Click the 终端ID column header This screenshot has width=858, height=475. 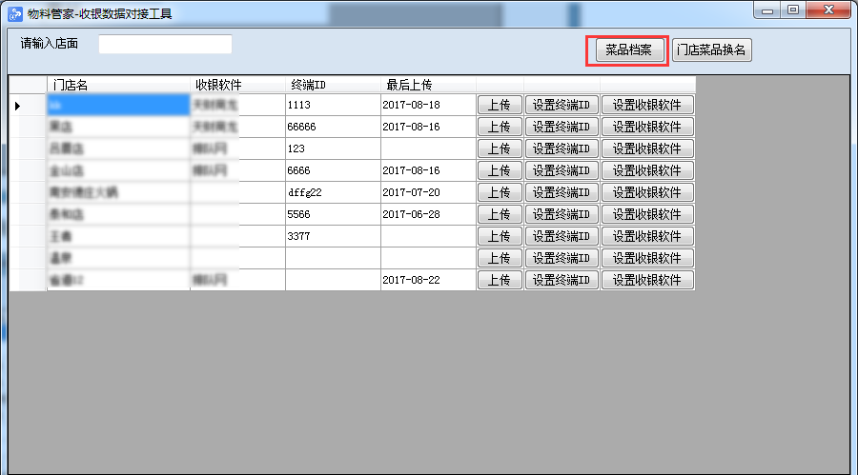click(333, 84)
